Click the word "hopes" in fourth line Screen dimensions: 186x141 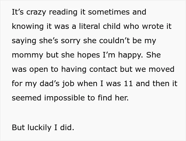pyautogui.click(x=88, y=55)
